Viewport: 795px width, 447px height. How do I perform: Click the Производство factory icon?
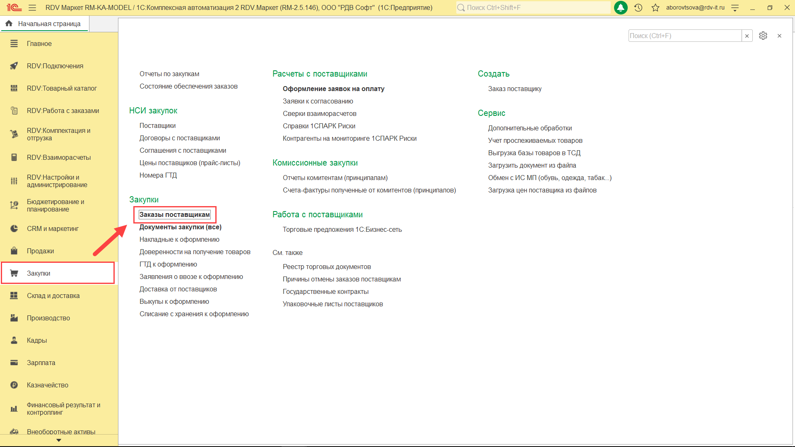coord(14,318)
